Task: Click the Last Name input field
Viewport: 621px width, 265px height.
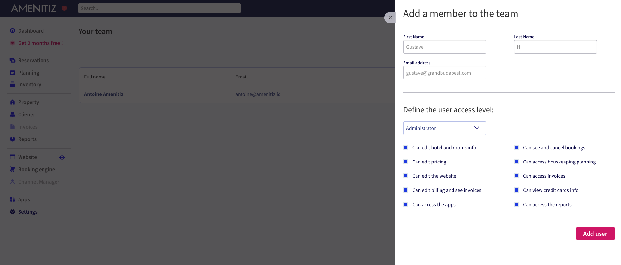Action: tap(555, 47)
